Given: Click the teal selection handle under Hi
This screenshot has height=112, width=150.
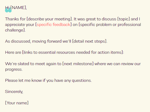Looking at the screenshot, I should 8,10.
